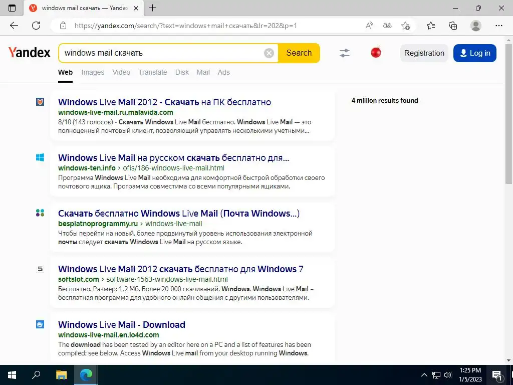Click the Edge tab actions menu icon

(x=12, y=8)
